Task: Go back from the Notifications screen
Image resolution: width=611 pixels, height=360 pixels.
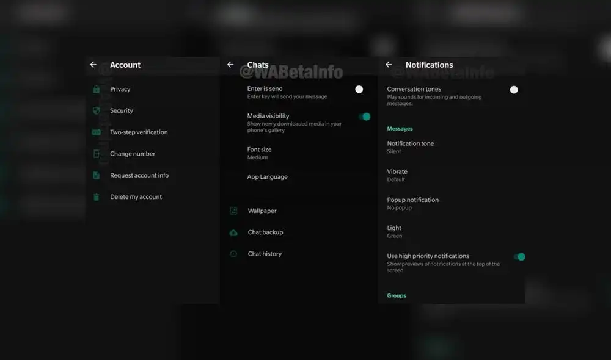Action: coord(389,65)
